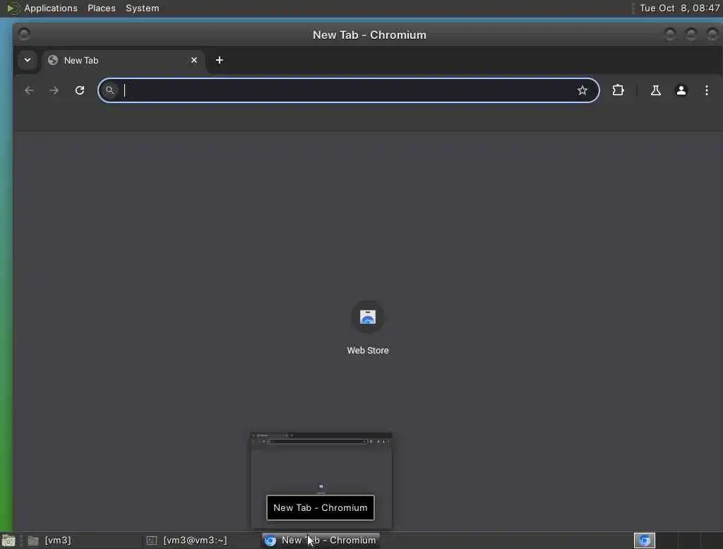This screenshot has width=723, height=549.
Task: Select the first workspace with Chromium icon
Action: click(x=645, y=541)
